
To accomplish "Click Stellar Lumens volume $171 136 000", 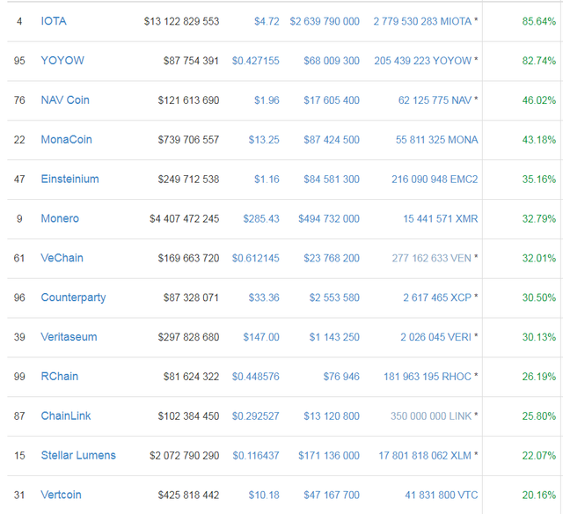I will point(329,456).
